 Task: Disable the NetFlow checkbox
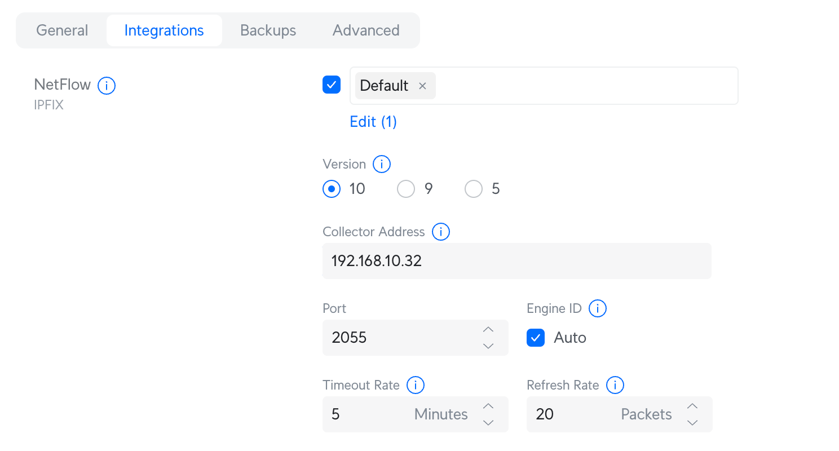pos(332,85)
